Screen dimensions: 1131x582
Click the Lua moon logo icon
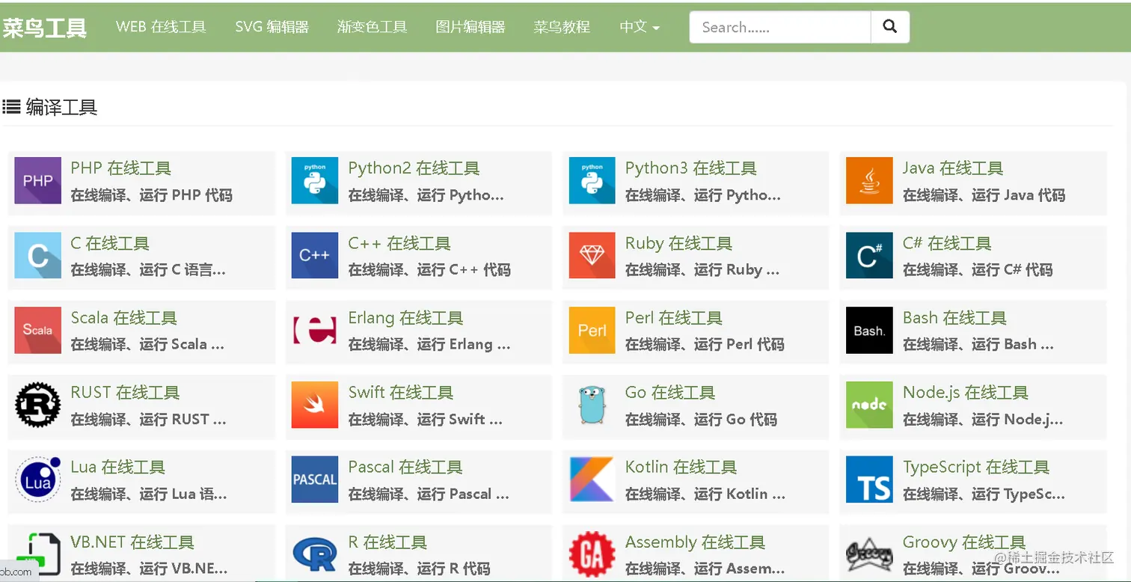coord(38,480)
